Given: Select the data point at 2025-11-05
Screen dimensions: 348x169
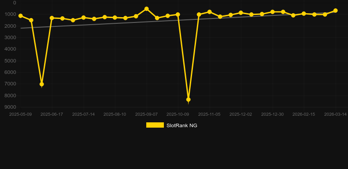Looking at the screenshot, I should click(210, 12).
